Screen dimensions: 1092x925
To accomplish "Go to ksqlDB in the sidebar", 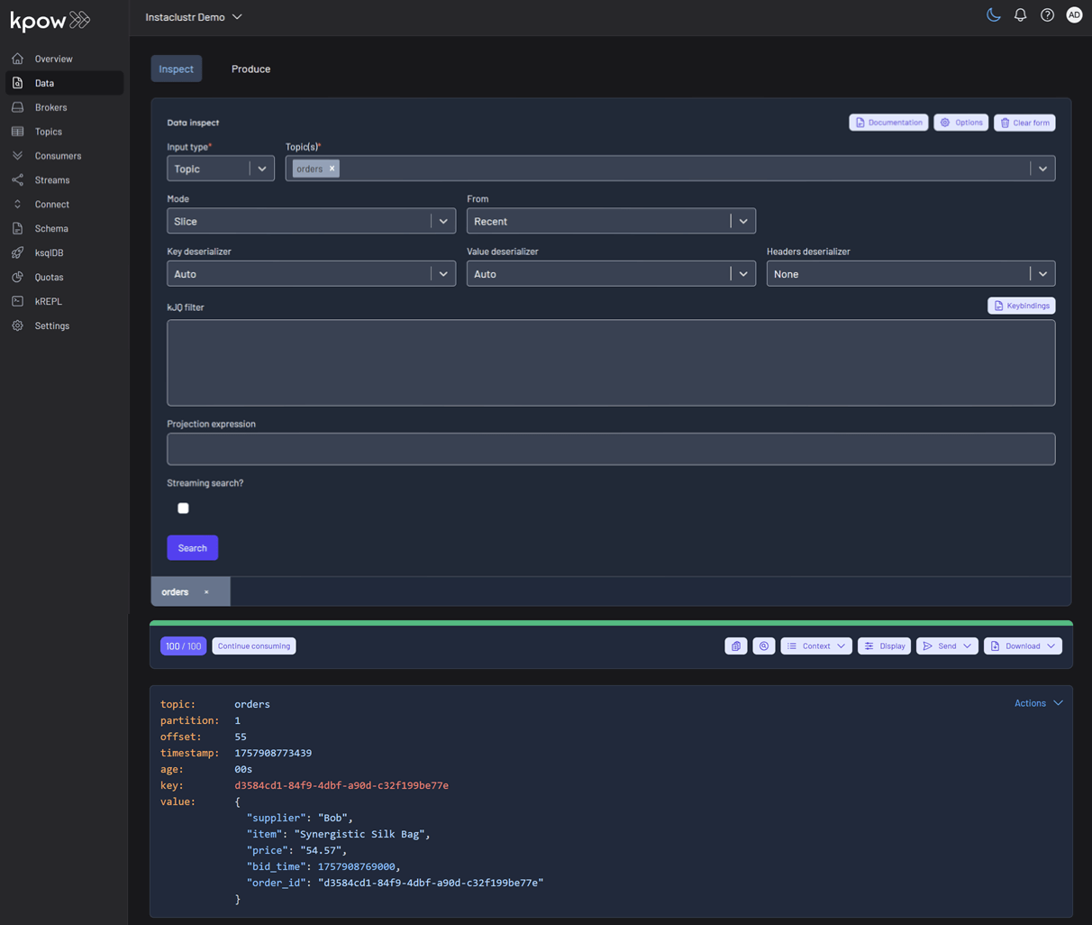I will (x=49, y=253).
